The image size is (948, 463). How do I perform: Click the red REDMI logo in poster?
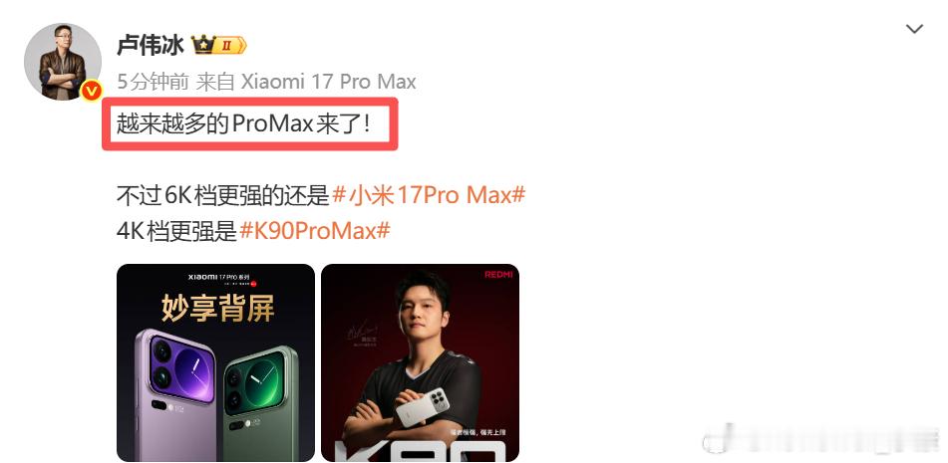tap(498, 275)
